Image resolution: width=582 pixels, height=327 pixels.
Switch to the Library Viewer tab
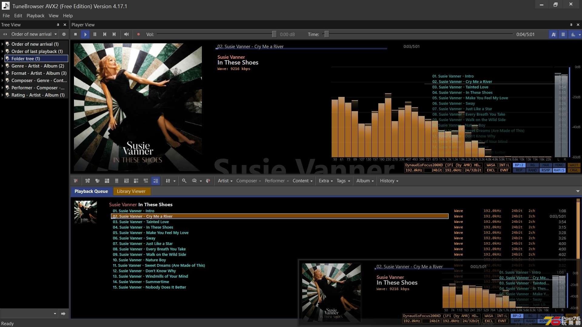[131, 191]
